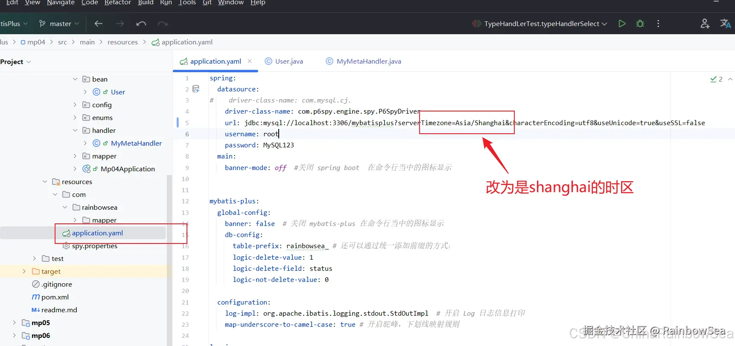Click the mp04 breadcrumb segment
This screenshot has width=735, height=346.
33,42
